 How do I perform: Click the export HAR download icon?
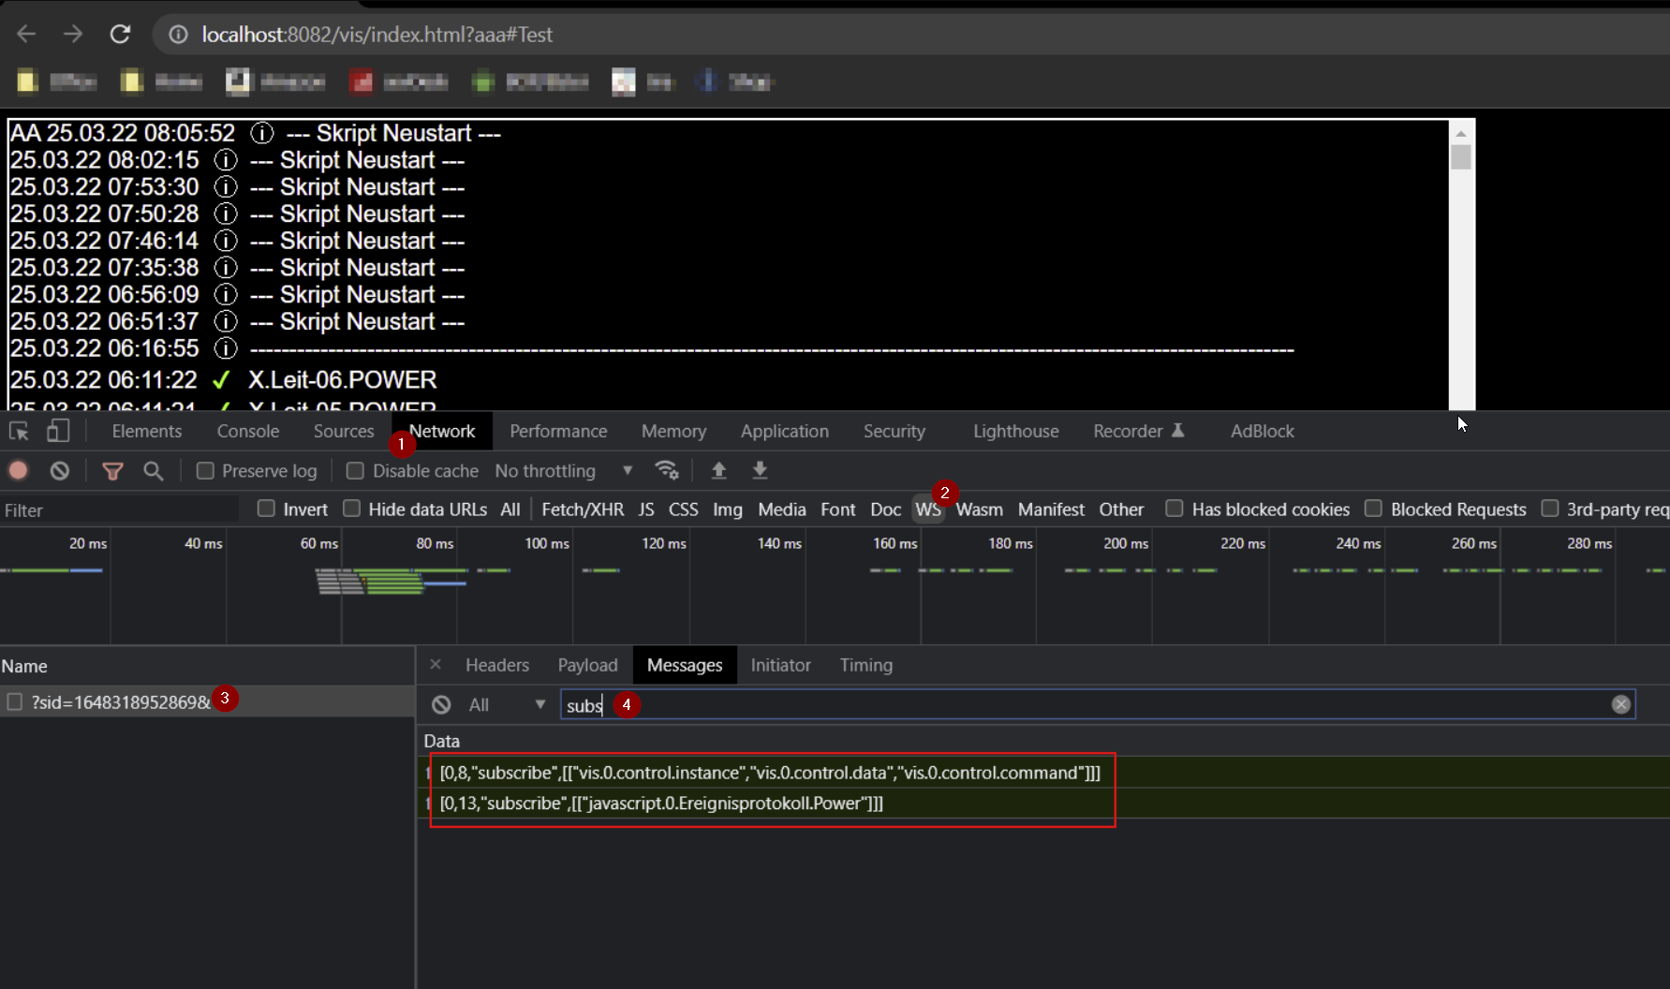[x=760, y=470]
